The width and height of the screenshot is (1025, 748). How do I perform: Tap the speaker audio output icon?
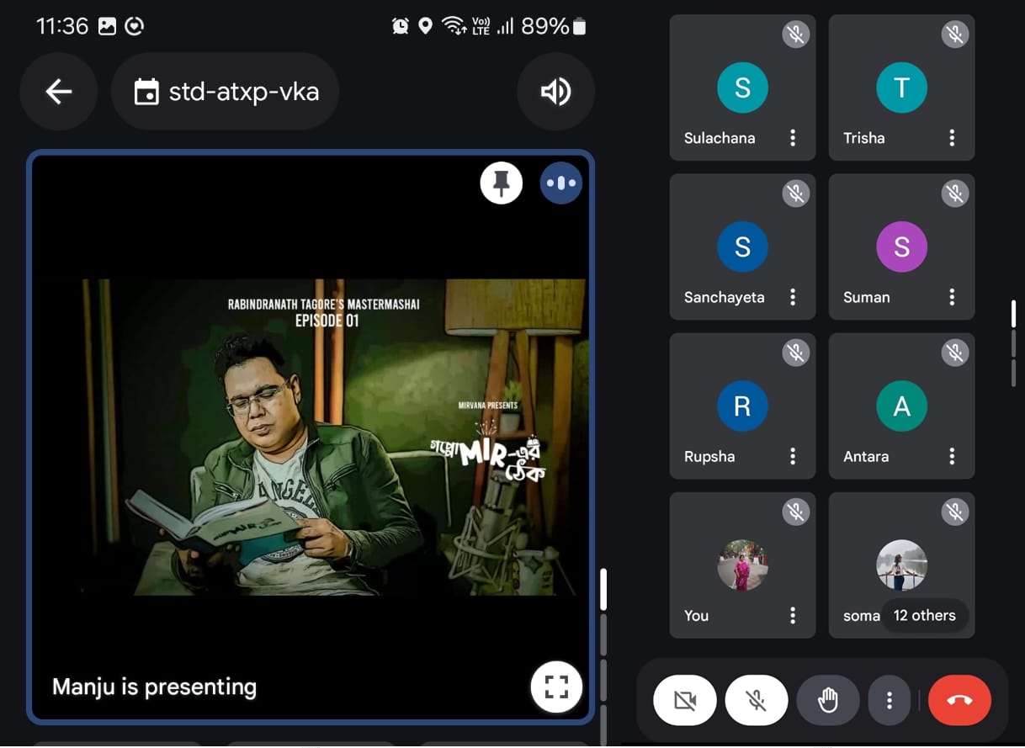point(556,92)
